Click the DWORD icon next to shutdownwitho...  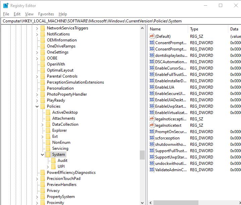(x=152, y=144)
